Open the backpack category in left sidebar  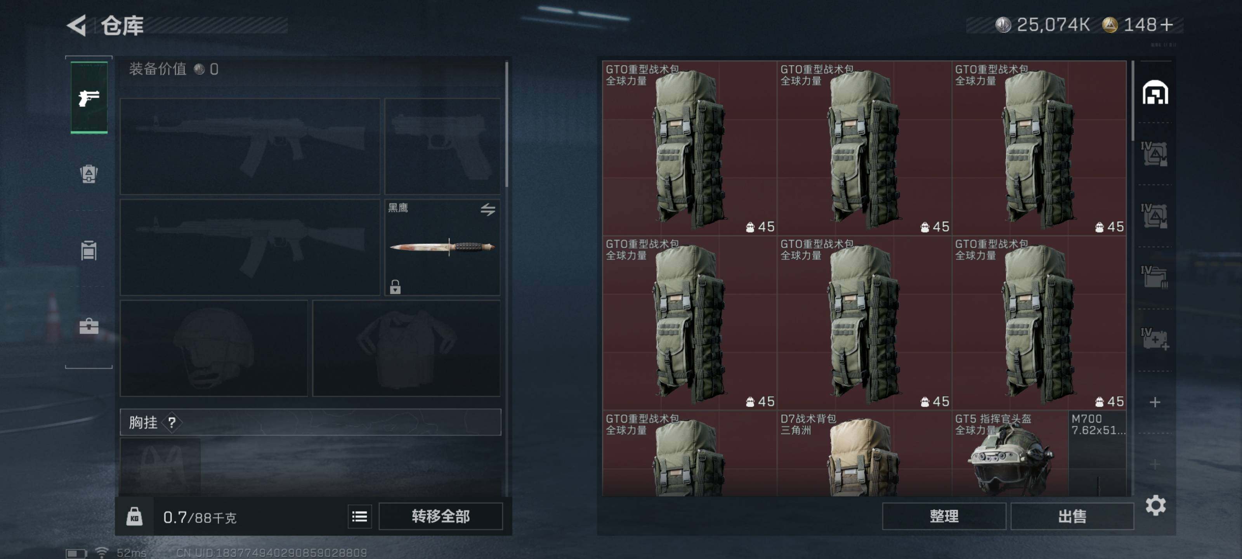coord(89,174)
